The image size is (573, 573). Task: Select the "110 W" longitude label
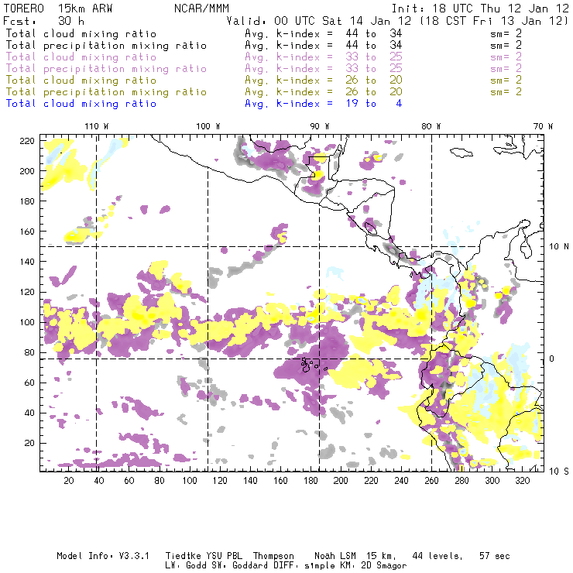97,126
